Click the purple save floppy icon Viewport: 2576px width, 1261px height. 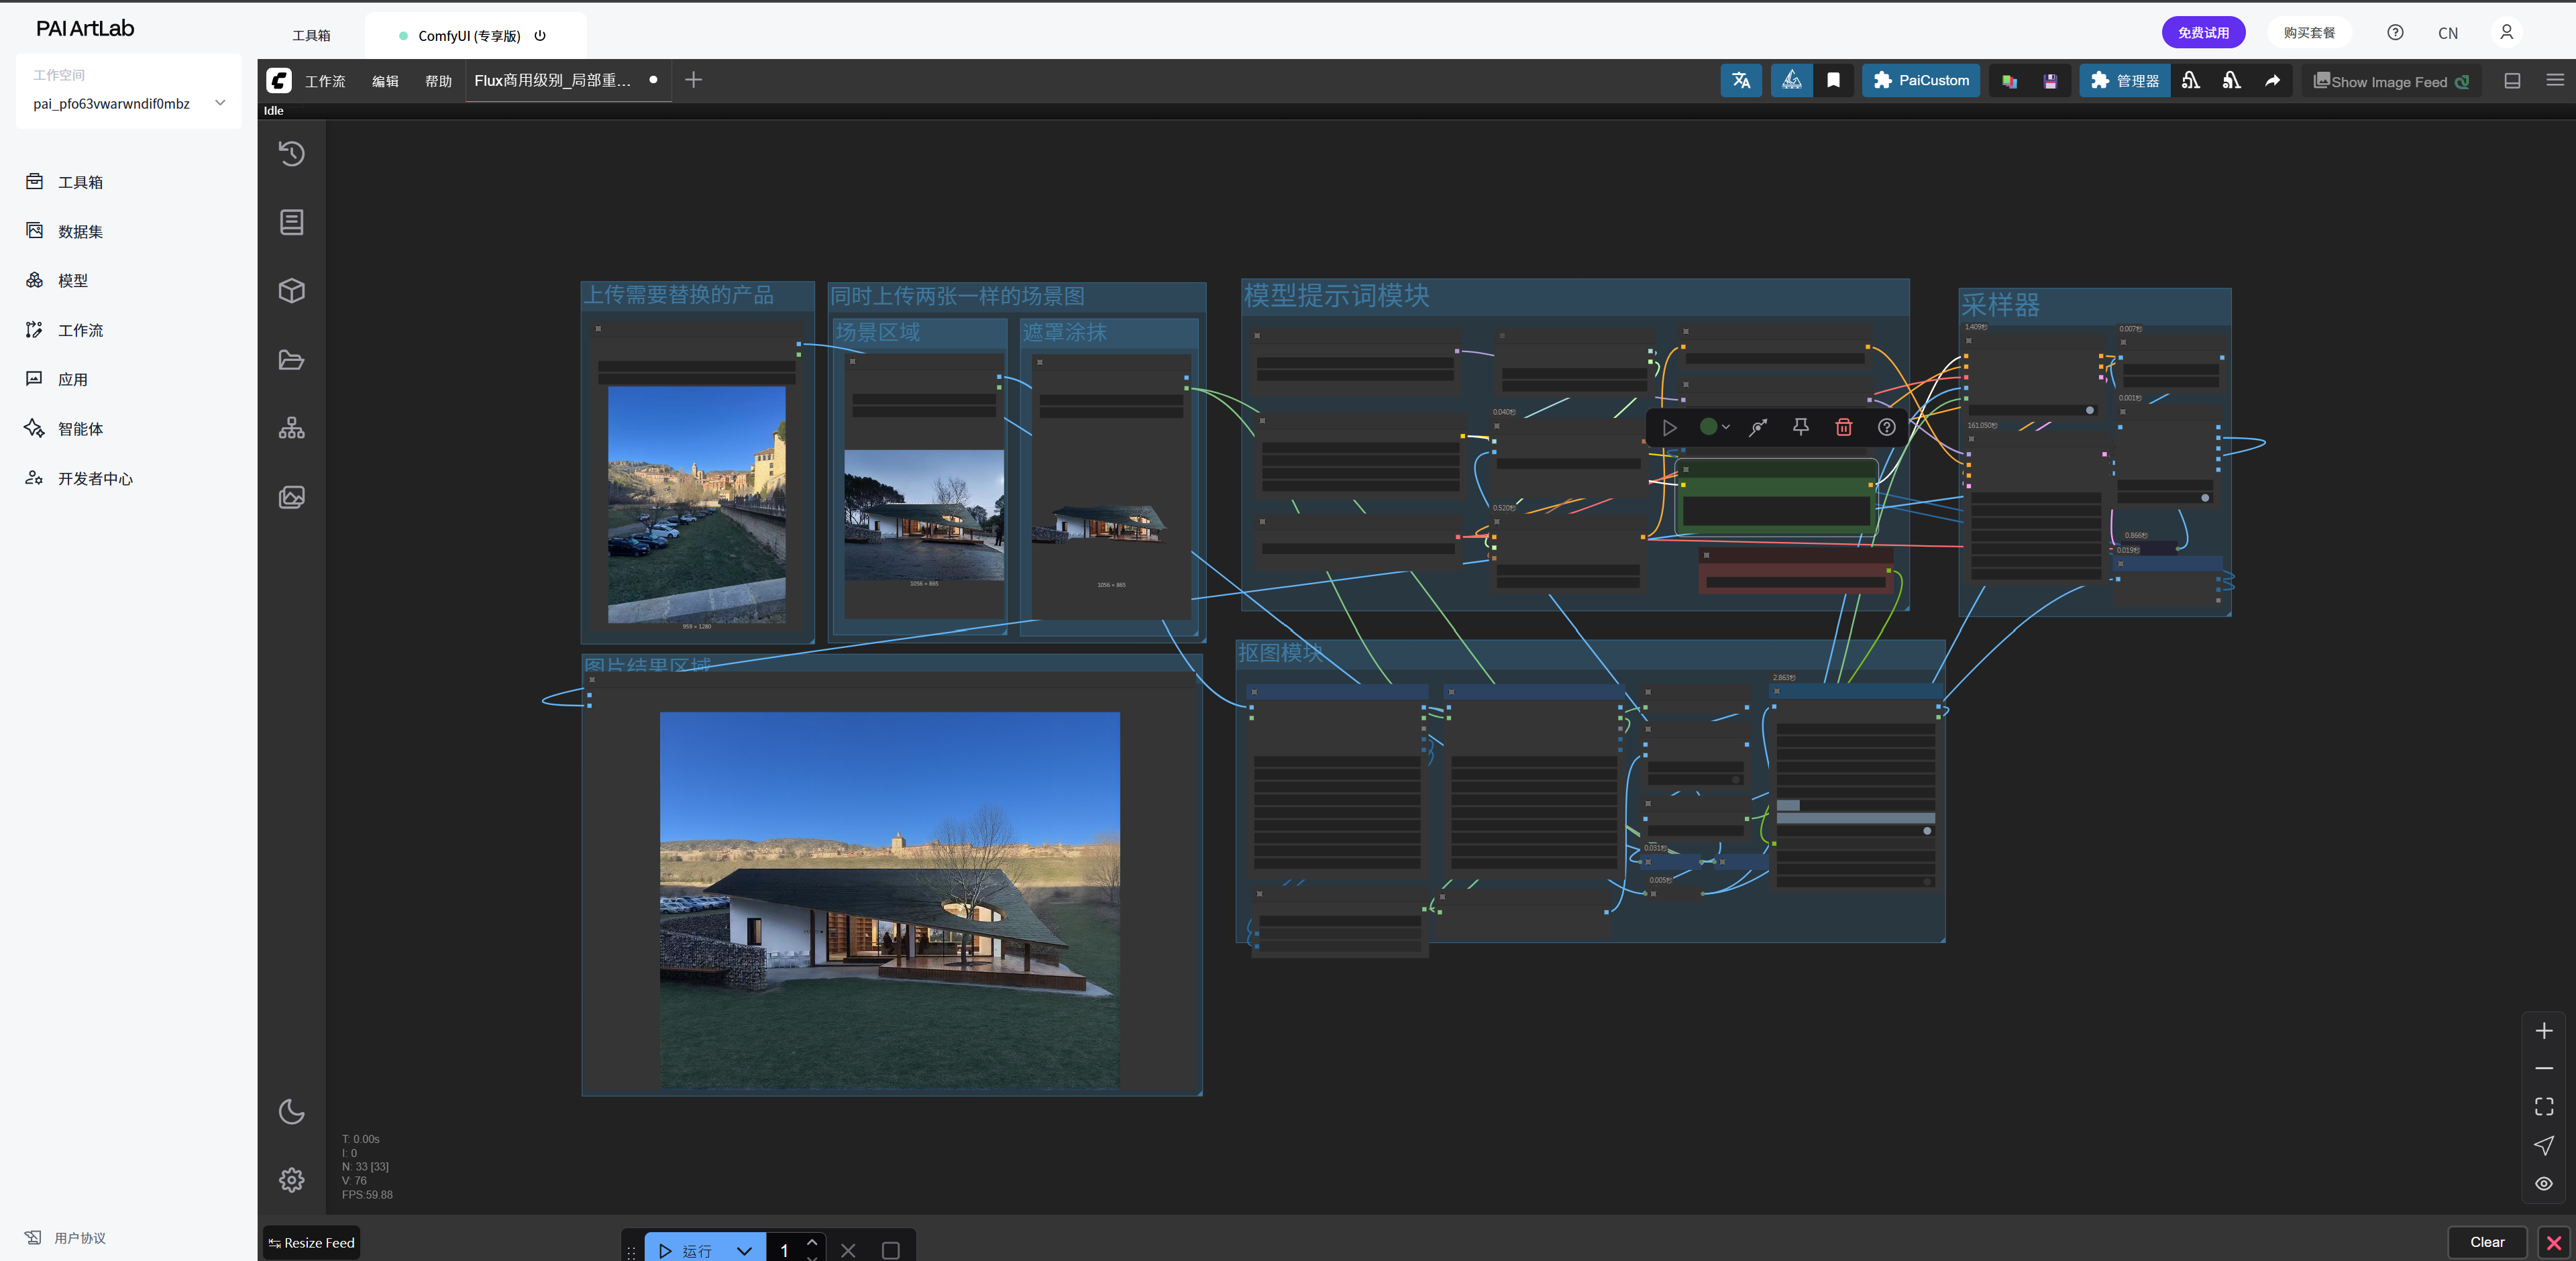pyautogui.click(x=2050, y=81)
